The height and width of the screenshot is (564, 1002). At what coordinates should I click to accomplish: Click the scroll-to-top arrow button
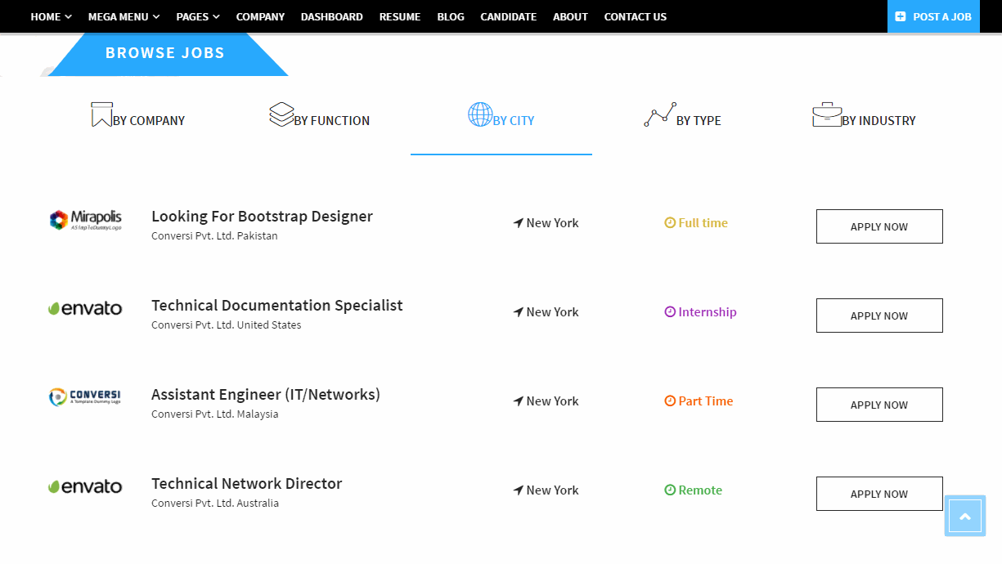[965, 516]
